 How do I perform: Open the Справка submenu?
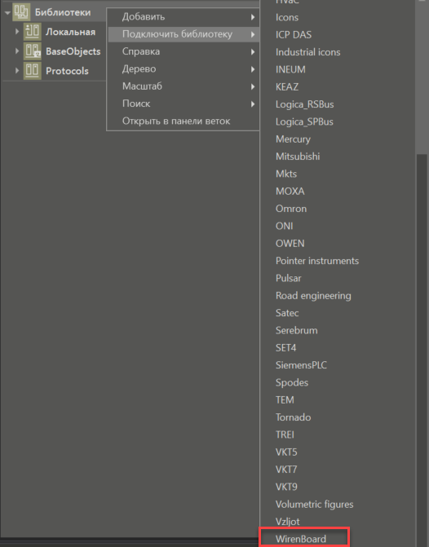coord(184,51)
